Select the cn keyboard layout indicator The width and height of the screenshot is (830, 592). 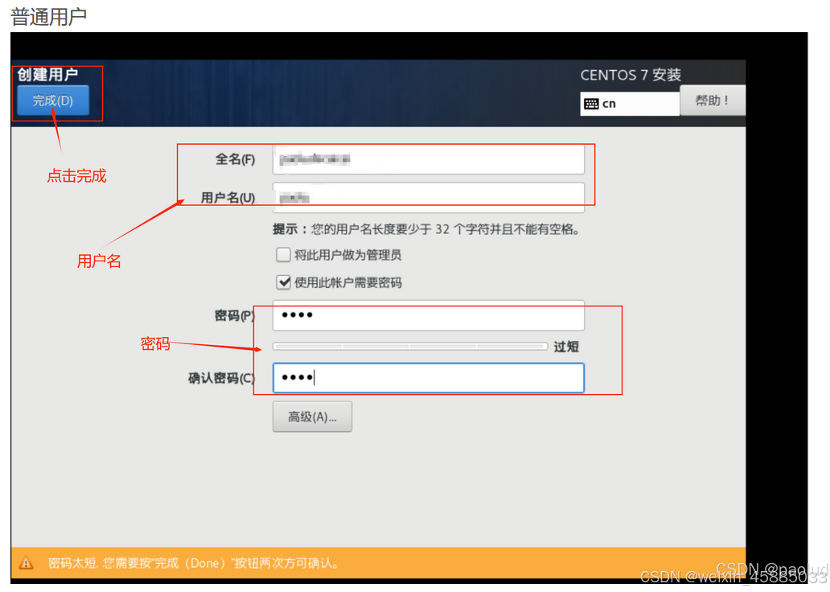630,104
